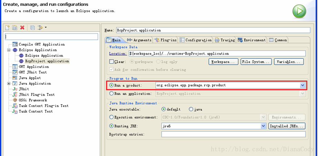
Task: Select default Java executable radio button
Action: coord(164,109)
